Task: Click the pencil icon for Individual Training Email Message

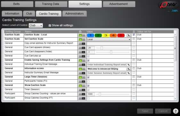Action: (128, 65)
